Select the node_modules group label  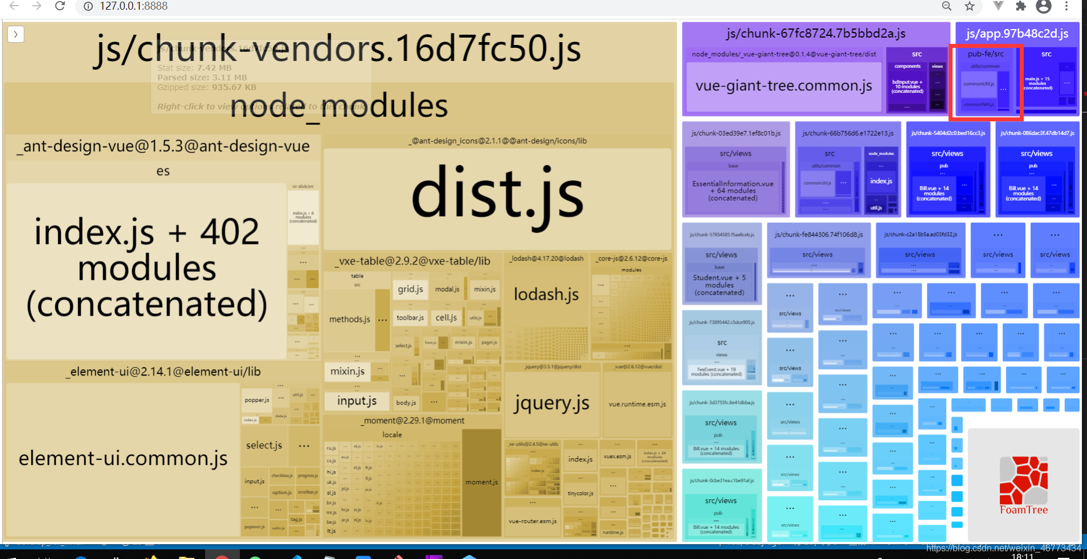point(338,106)
